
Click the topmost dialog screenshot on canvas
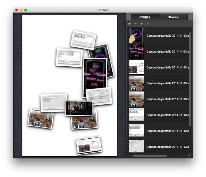(83, 40)
